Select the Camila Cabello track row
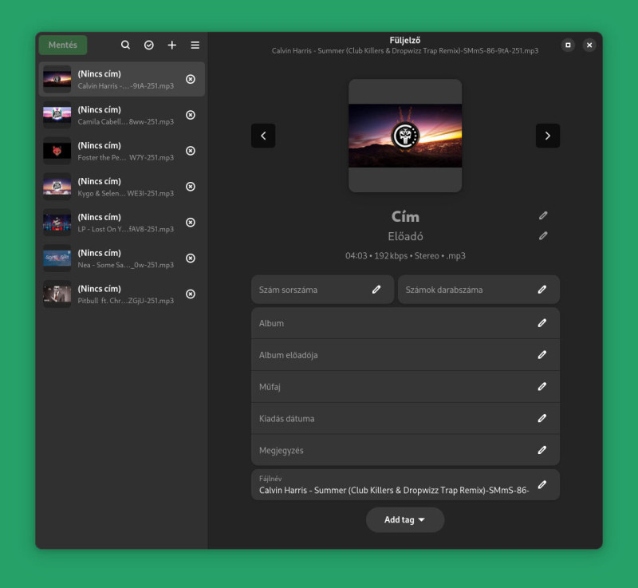638x588 pixels. coord(122,115)
